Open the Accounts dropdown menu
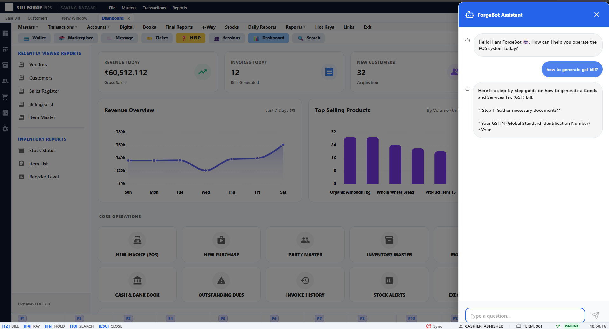Image resolution: width=609 pixels, height=329 pixels. 98,27
